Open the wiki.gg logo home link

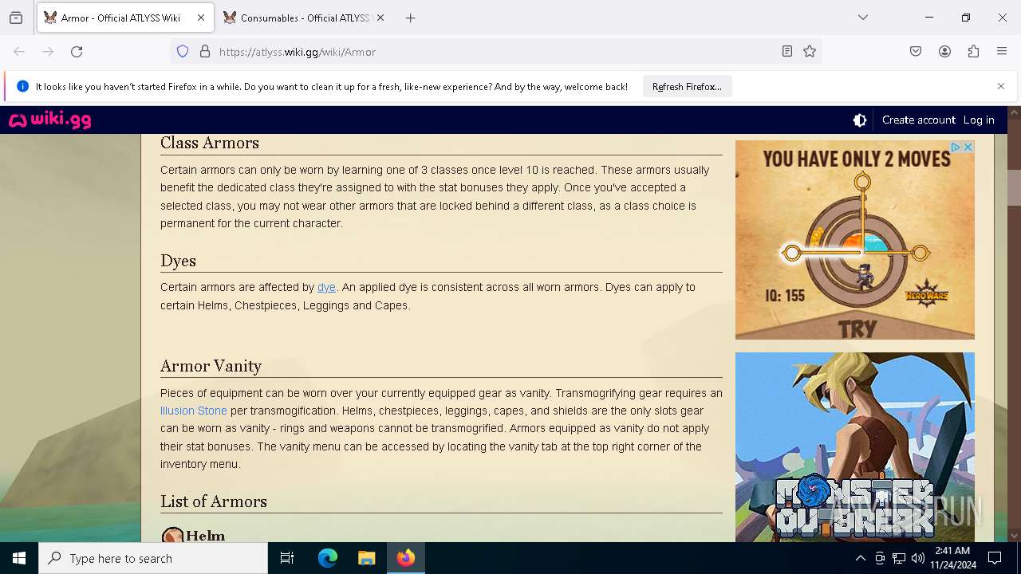pyautogui.click(x=50, y=120)
